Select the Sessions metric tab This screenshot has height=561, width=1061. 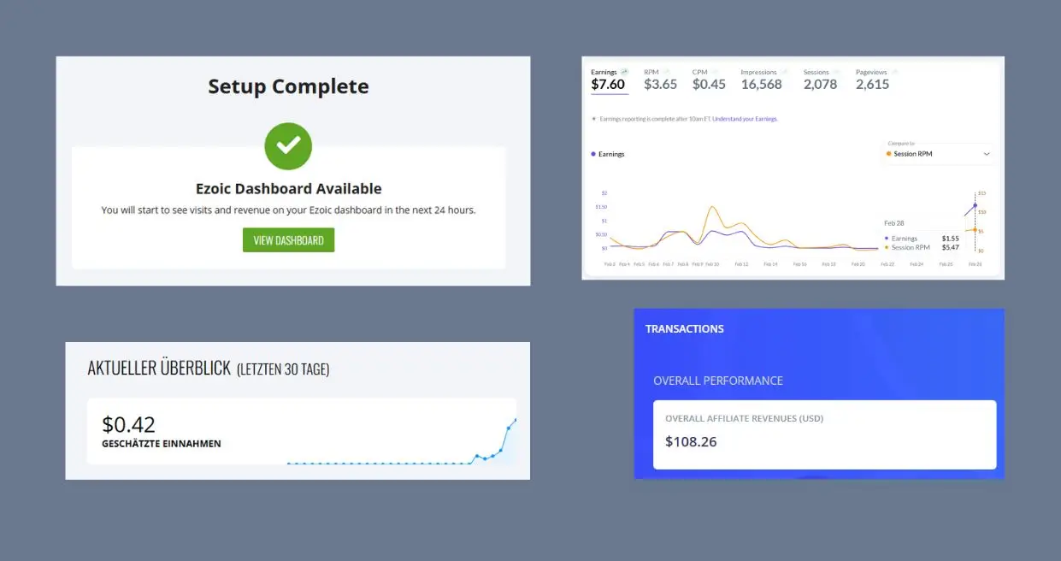[x=820, y=80]
